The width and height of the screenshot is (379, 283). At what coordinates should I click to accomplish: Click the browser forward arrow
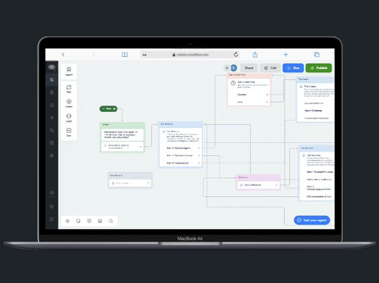pyautogui.click(x=94, y=55)
